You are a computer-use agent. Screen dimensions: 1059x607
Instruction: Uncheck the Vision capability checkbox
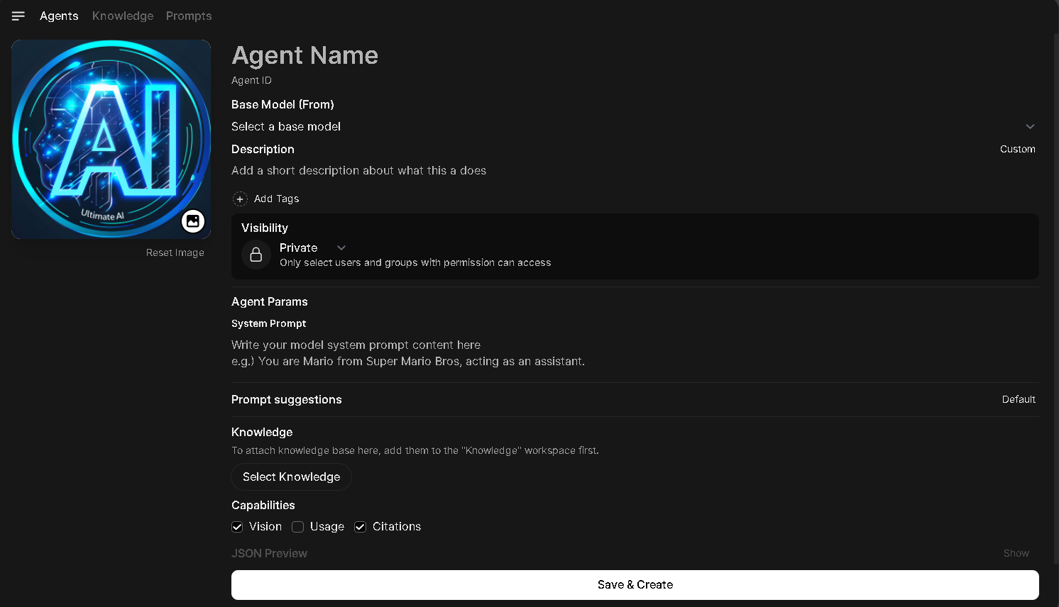238,527
